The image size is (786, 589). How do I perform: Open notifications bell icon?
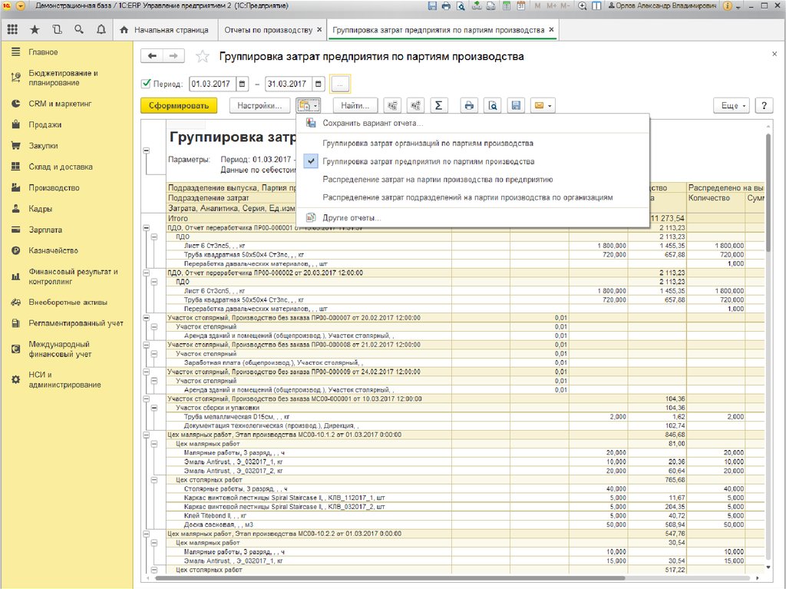click(101, 30)
